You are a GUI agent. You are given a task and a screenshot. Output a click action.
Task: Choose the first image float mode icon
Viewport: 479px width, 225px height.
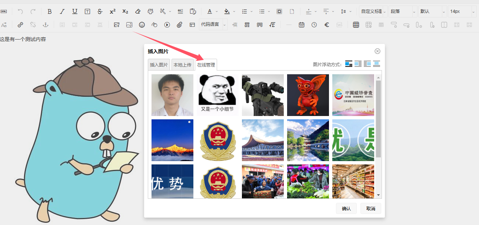pyautogui.click(x=349, y=64)
